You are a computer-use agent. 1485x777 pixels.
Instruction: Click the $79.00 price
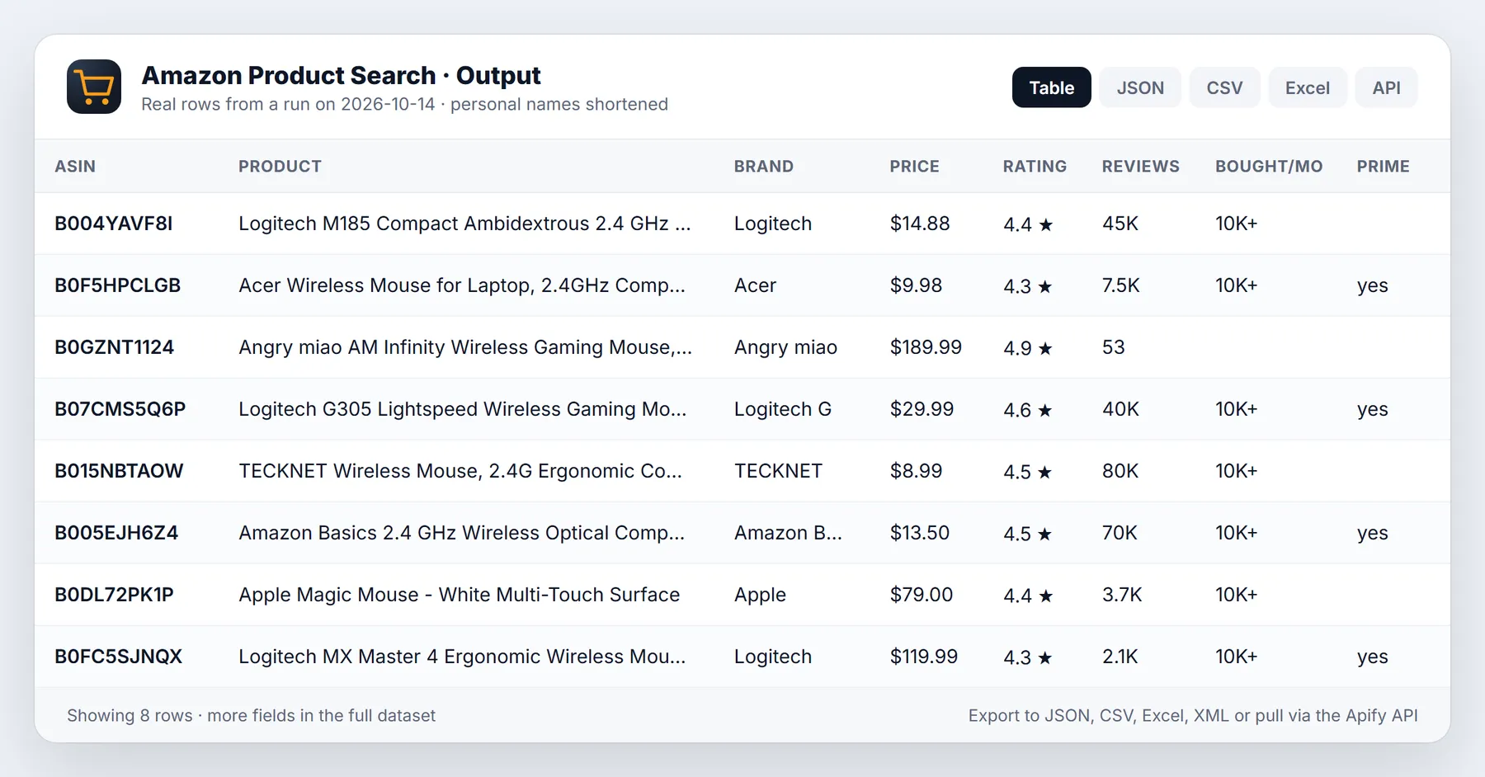click(x=922, y=595)
